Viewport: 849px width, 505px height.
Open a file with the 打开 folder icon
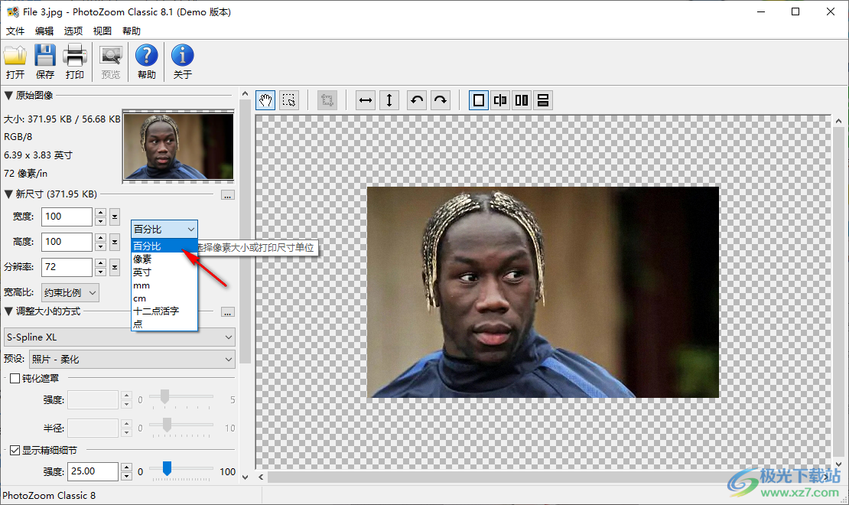point(15,62)
